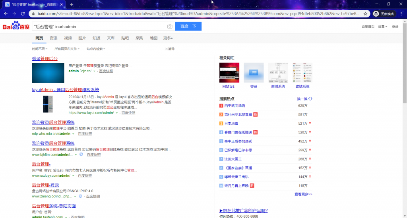Click 百度首页 link in header
This screenshot has height=218, width=407.
tap(368, 27)
